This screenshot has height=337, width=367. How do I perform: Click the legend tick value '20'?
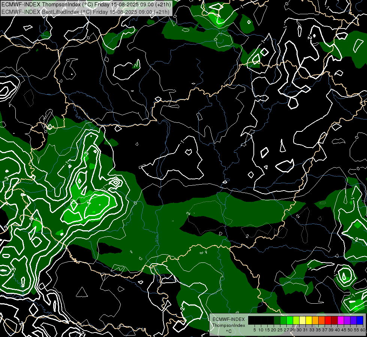tap(273, 330)
